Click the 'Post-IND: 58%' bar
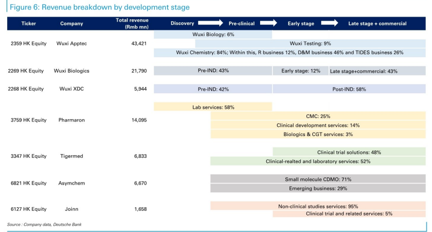 point(349,89)
